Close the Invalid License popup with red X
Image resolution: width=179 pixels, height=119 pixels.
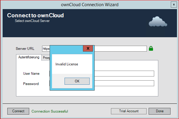click(88, 48)
